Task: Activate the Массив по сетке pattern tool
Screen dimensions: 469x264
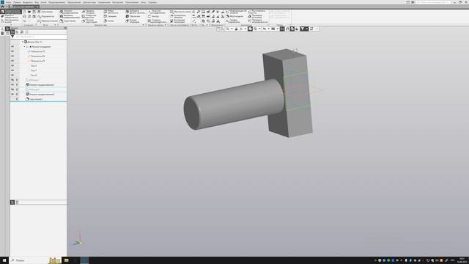Action: pos(180,12)
